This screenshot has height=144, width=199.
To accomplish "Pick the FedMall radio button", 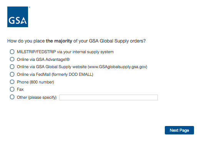I will [x=12, y=74].
